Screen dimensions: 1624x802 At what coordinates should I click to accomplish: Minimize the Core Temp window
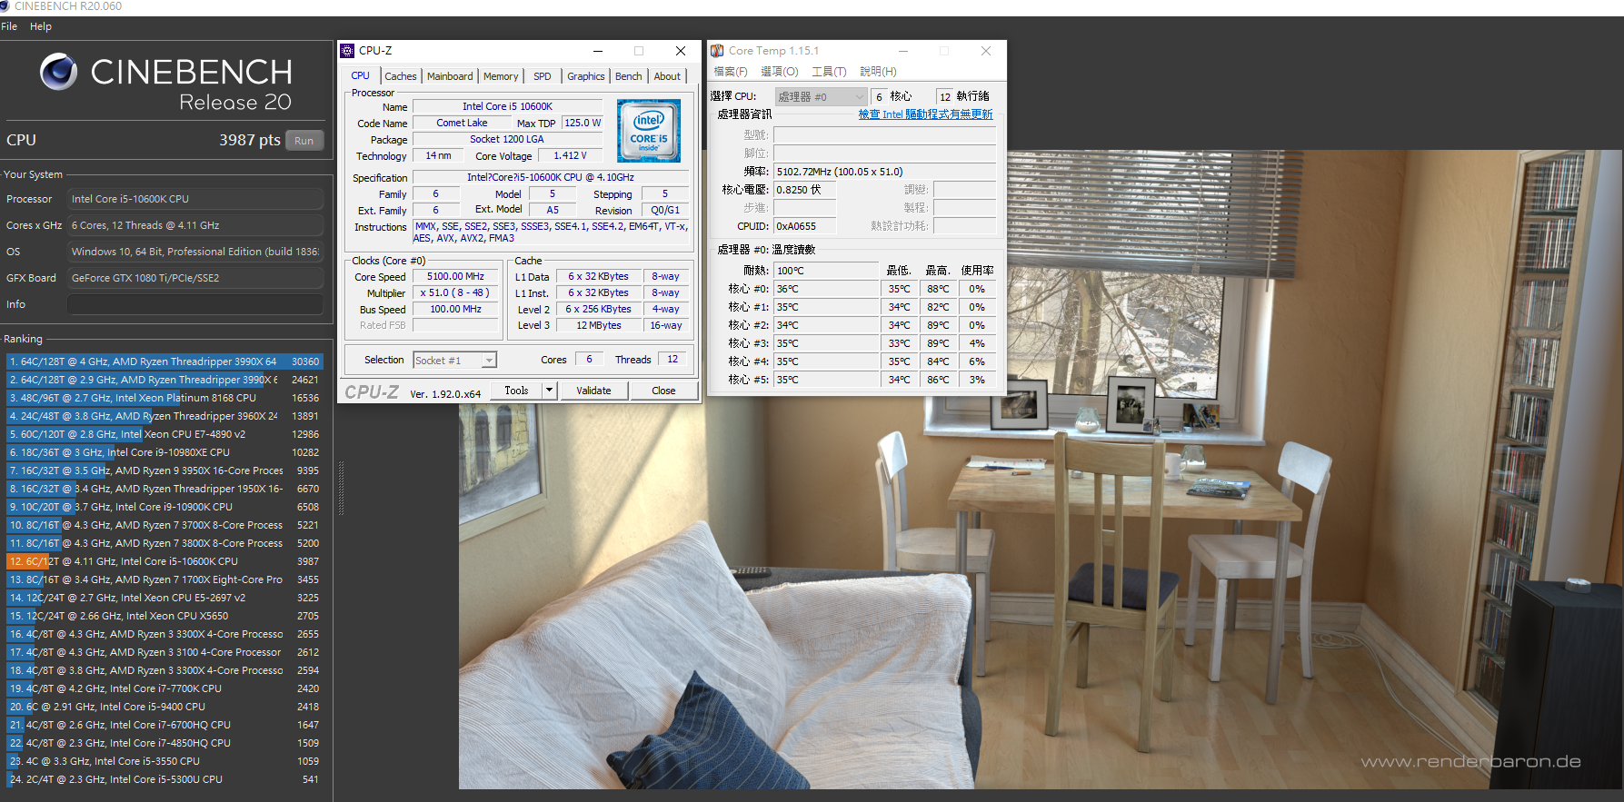click(x=903, y=51)
